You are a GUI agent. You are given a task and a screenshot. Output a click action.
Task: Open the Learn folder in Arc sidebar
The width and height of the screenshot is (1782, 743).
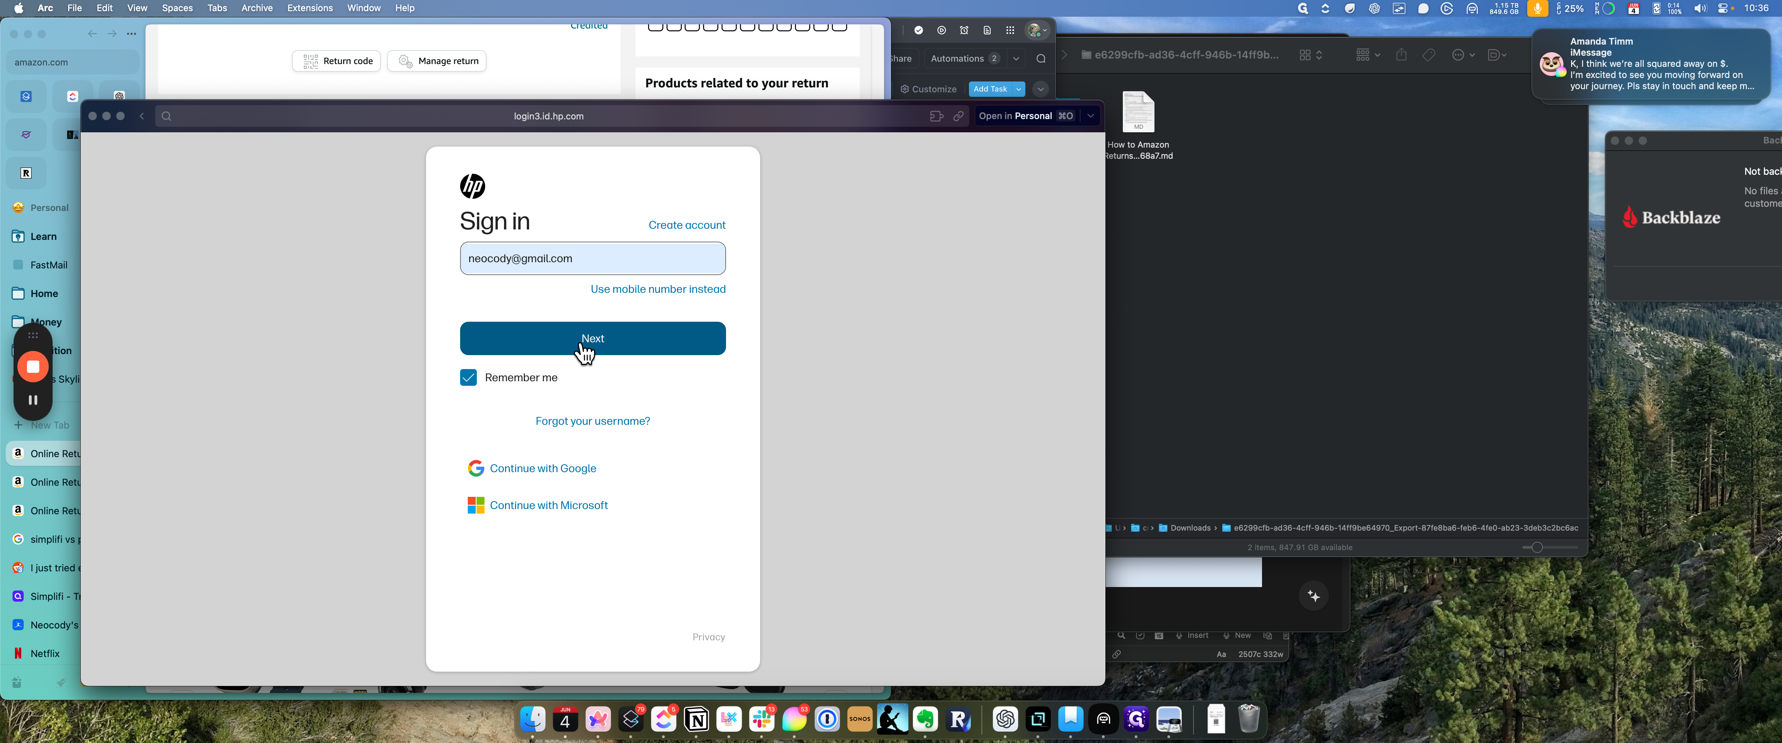coord(43,237)
